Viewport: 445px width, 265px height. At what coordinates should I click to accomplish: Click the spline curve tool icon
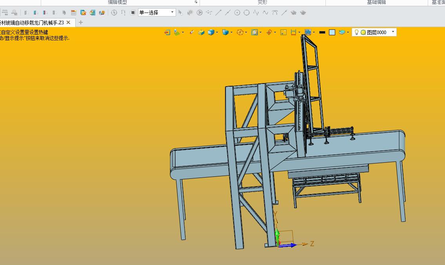(x=265, y=13)
